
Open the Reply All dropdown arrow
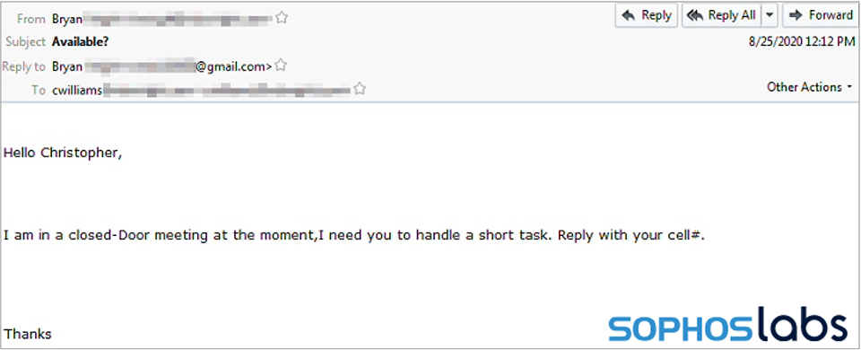coord(770,15)
